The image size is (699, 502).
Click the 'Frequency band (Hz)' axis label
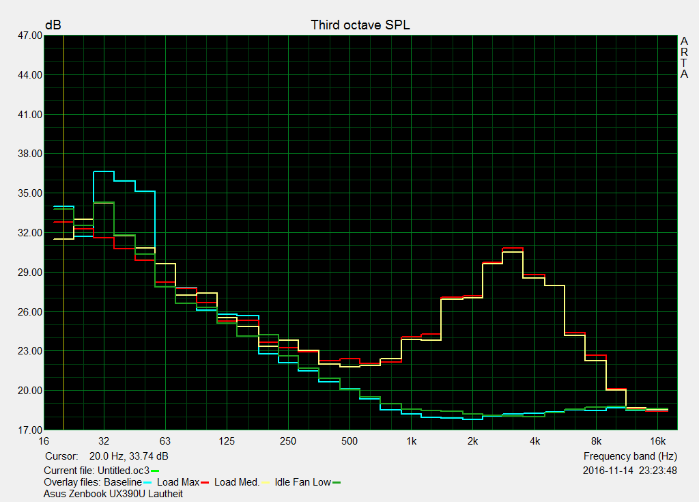click(x=630, y=456)
